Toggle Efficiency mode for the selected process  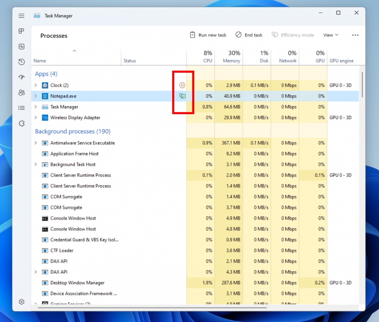point(293,35)
